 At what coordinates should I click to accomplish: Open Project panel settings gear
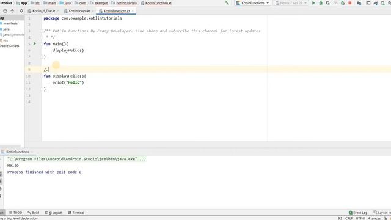tap(21, 11)
